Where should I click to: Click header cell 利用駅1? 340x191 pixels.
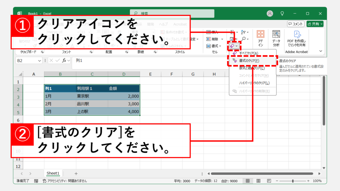92,88
